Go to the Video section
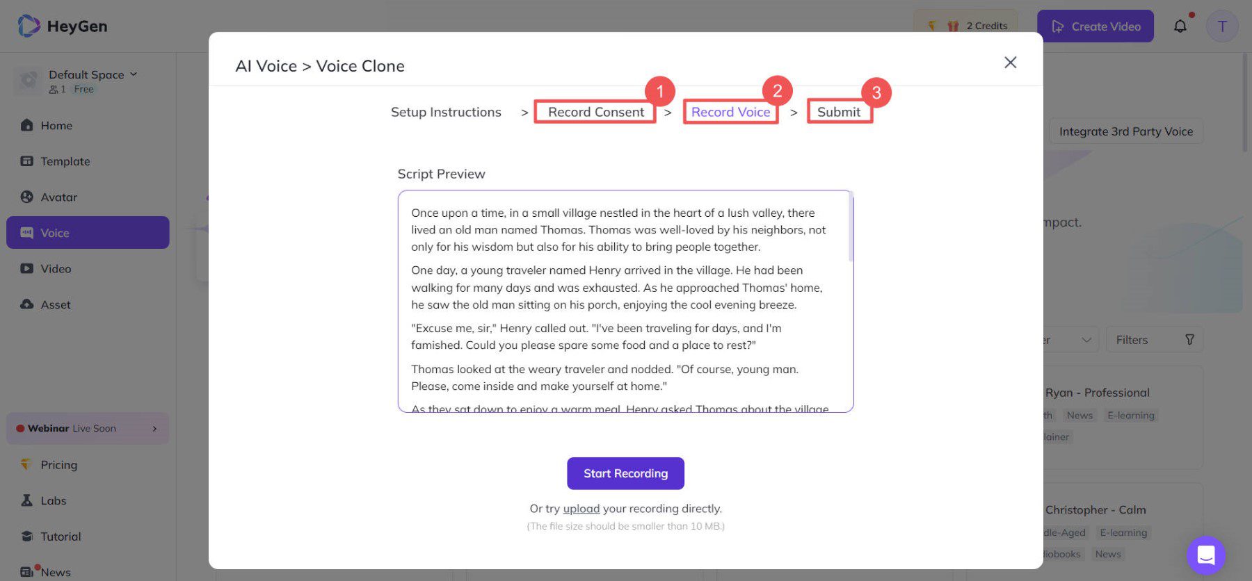Screen dimensions: 1252x581 point(56,268)
